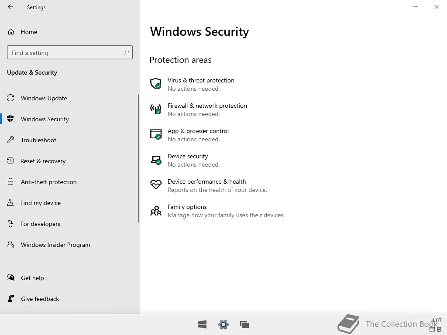Click 'Reports on the health of your device.'
This screenshot has height=335, width=447.
click(217, 190)
